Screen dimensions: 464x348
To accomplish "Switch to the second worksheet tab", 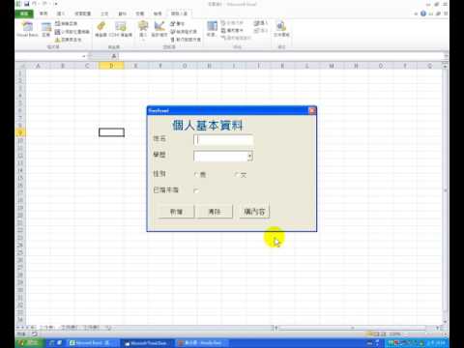I will point(69,328).
